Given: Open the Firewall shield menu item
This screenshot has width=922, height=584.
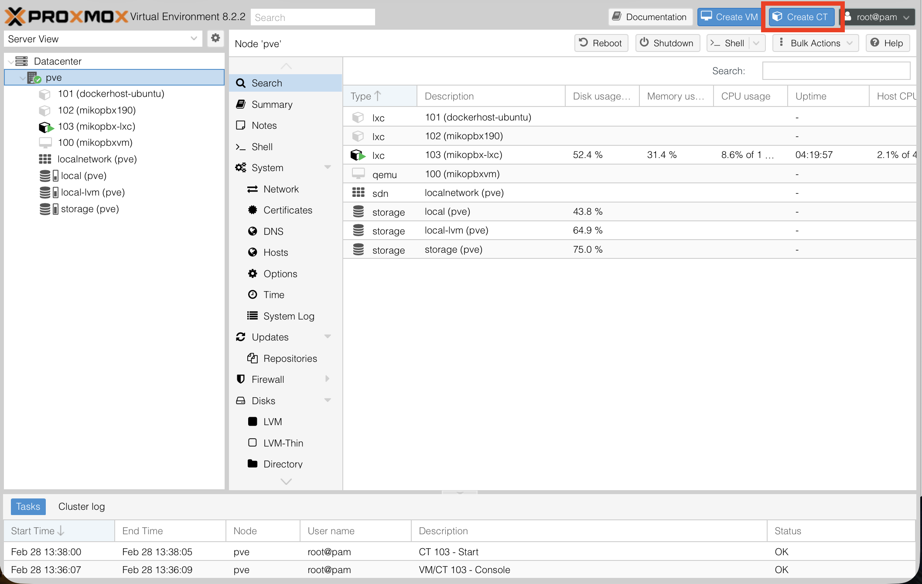Looking at the screenshot, I should coord(267,380).
